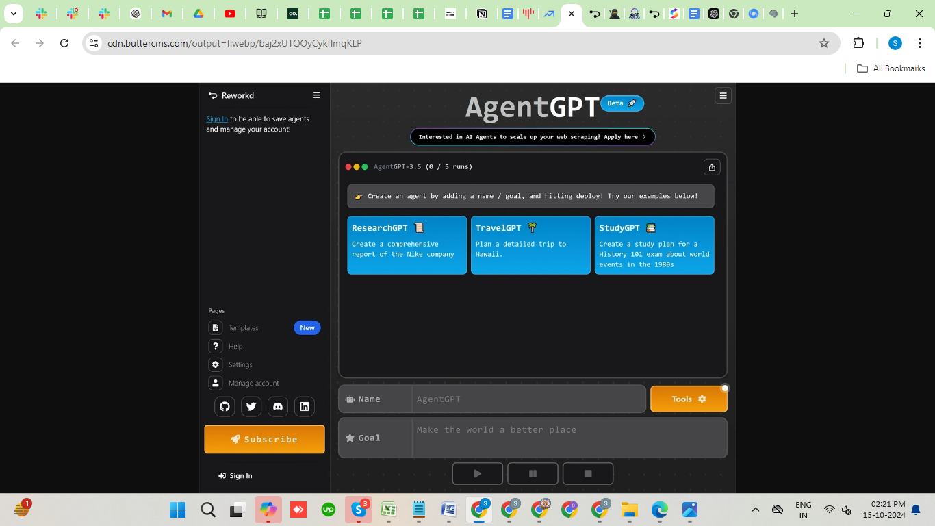Reload the page with the refresh icon
This screenshot has width=935, height=526.
[64, 43]
